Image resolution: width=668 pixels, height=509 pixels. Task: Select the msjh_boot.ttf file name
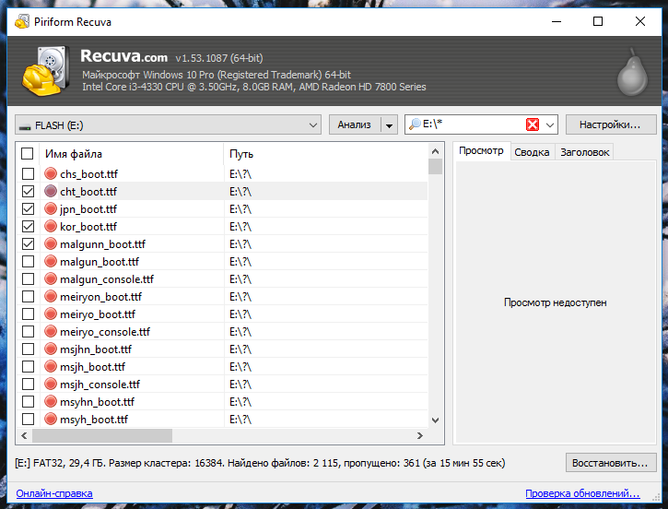(x=92, y=367)
